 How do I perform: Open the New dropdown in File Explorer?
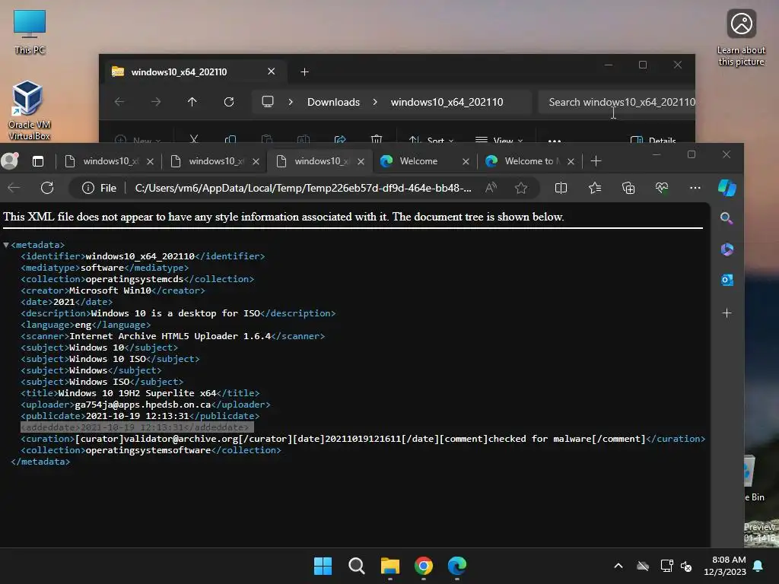138,139
